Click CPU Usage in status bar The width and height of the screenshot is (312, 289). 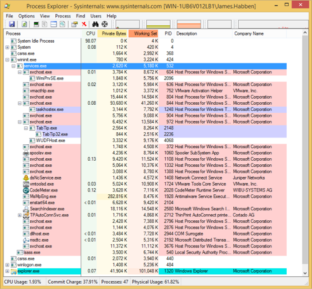(23, 282)
